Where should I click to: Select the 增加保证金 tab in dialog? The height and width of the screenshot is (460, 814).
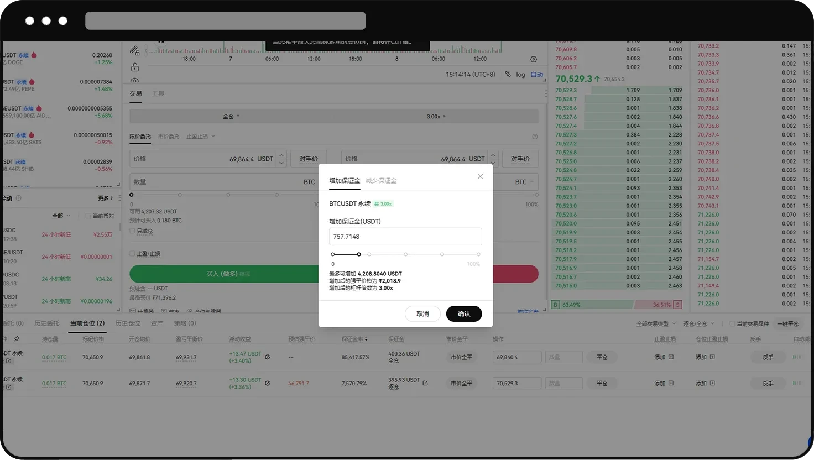pos(345,181)
